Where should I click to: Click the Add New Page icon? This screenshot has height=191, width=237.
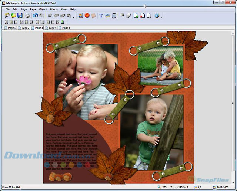coord(136,16)
